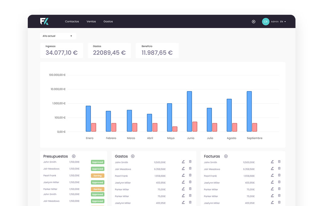
Task: Go to the Ventas section
Action: coord(91,22)
